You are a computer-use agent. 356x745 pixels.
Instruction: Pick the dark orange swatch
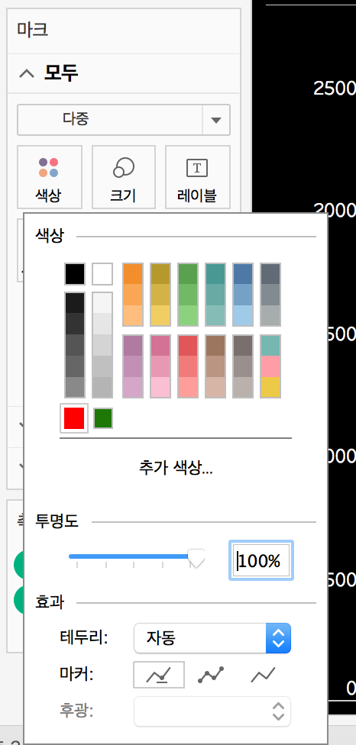[133, 274]
